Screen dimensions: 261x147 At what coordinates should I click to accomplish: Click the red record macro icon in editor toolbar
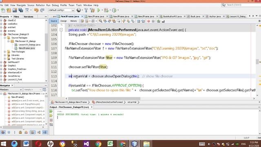click(x=148, y=21)
